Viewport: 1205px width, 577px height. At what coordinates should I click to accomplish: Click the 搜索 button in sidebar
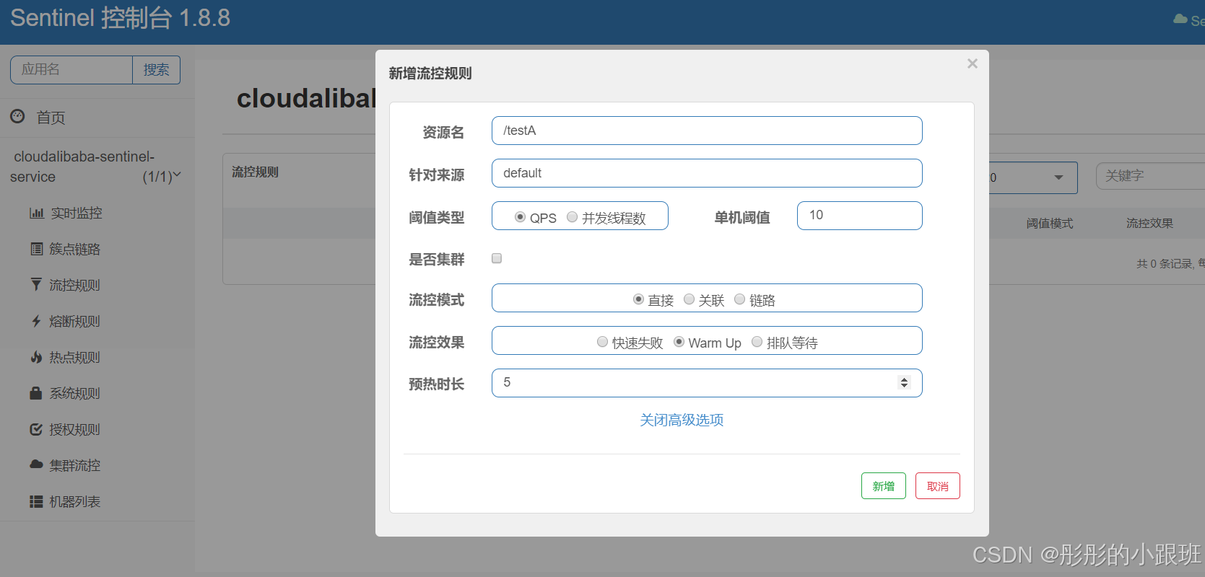tap(156, 70)
